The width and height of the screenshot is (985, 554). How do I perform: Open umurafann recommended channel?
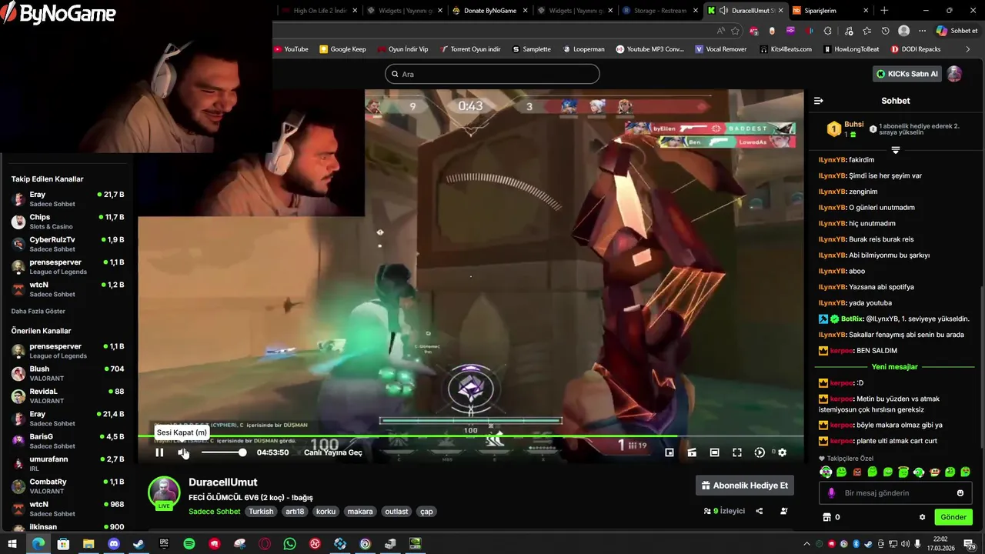(x=68, y=463)
